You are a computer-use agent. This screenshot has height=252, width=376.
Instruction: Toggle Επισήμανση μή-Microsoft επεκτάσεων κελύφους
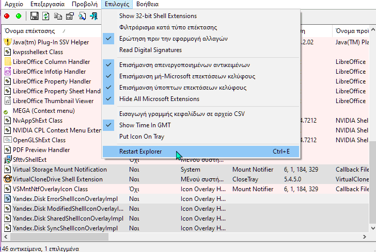point(201,76)
